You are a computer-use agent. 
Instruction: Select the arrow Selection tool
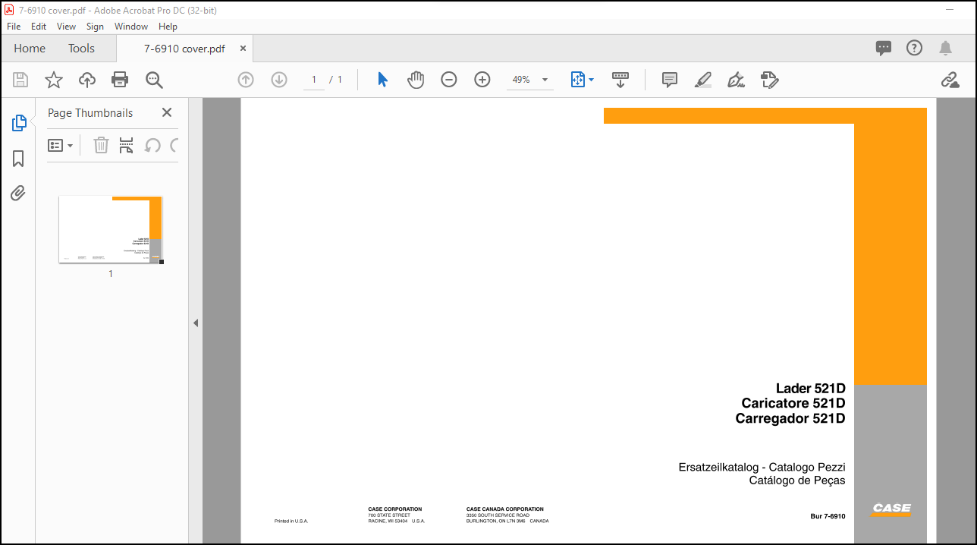382,80
